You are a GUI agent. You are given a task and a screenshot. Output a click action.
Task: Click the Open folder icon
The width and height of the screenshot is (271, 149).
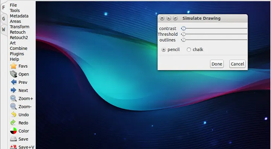pos(13,74)
